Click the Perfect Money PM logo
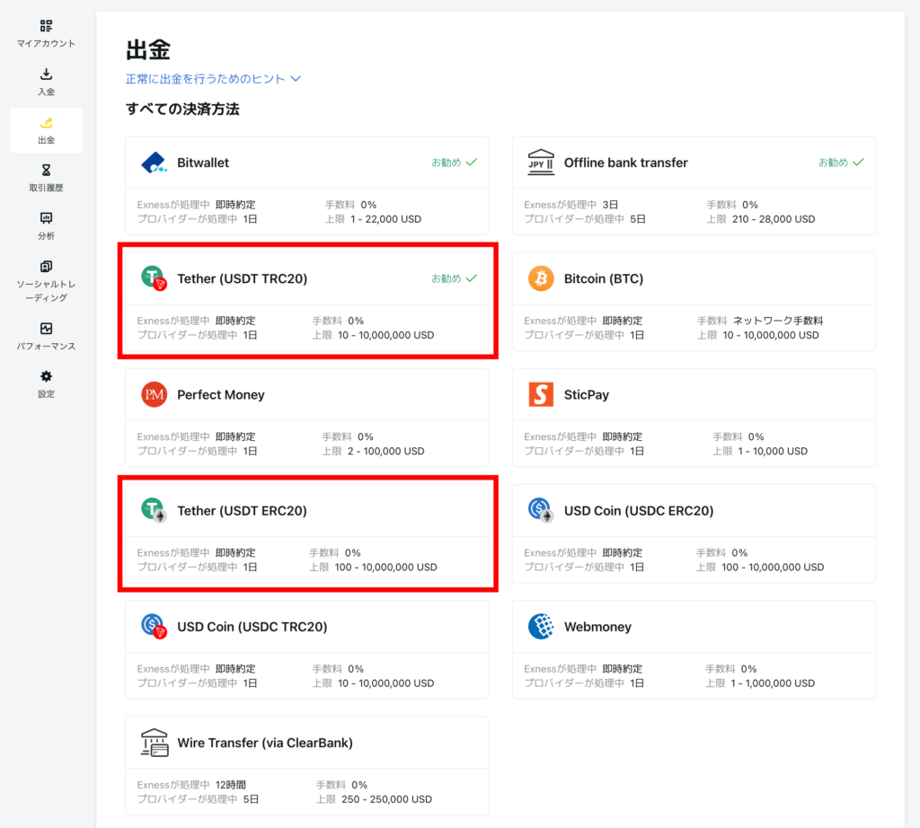 tap(154, 394)
